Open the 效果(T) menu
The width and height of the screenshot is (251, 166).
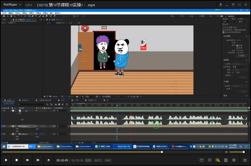pyautogui.click(x=32, y=13)
